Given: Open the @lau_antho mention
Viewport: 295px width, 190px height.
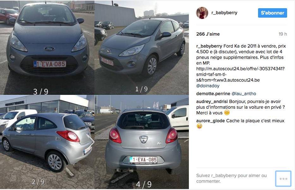Looking at the screenshot, I should 244,94.
